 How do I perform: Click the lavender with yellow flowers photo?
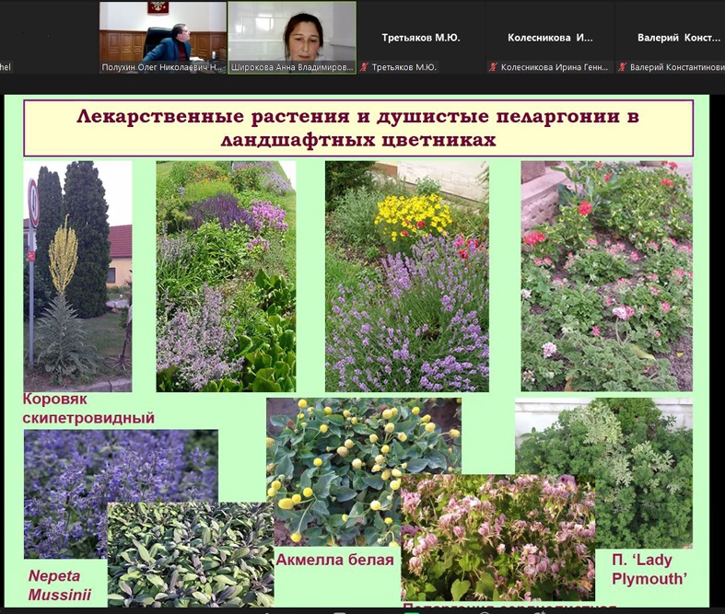(x=406, y=276)
